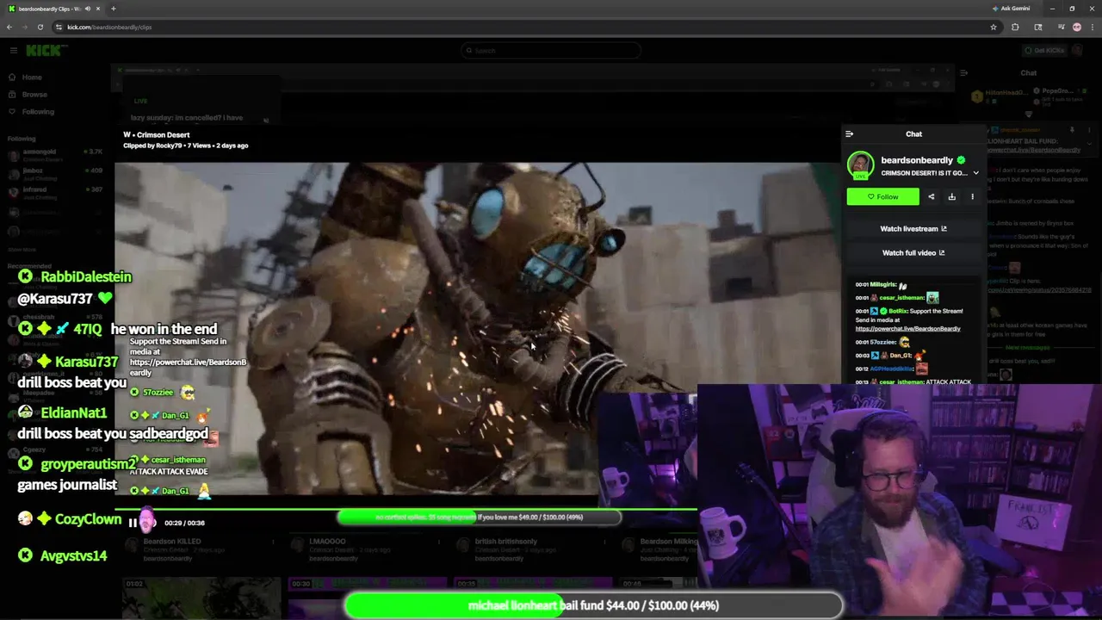Viewport: 1102px width, 620px height.
Task: Share the clip using the share icon
Action: [x=931, y=197]
